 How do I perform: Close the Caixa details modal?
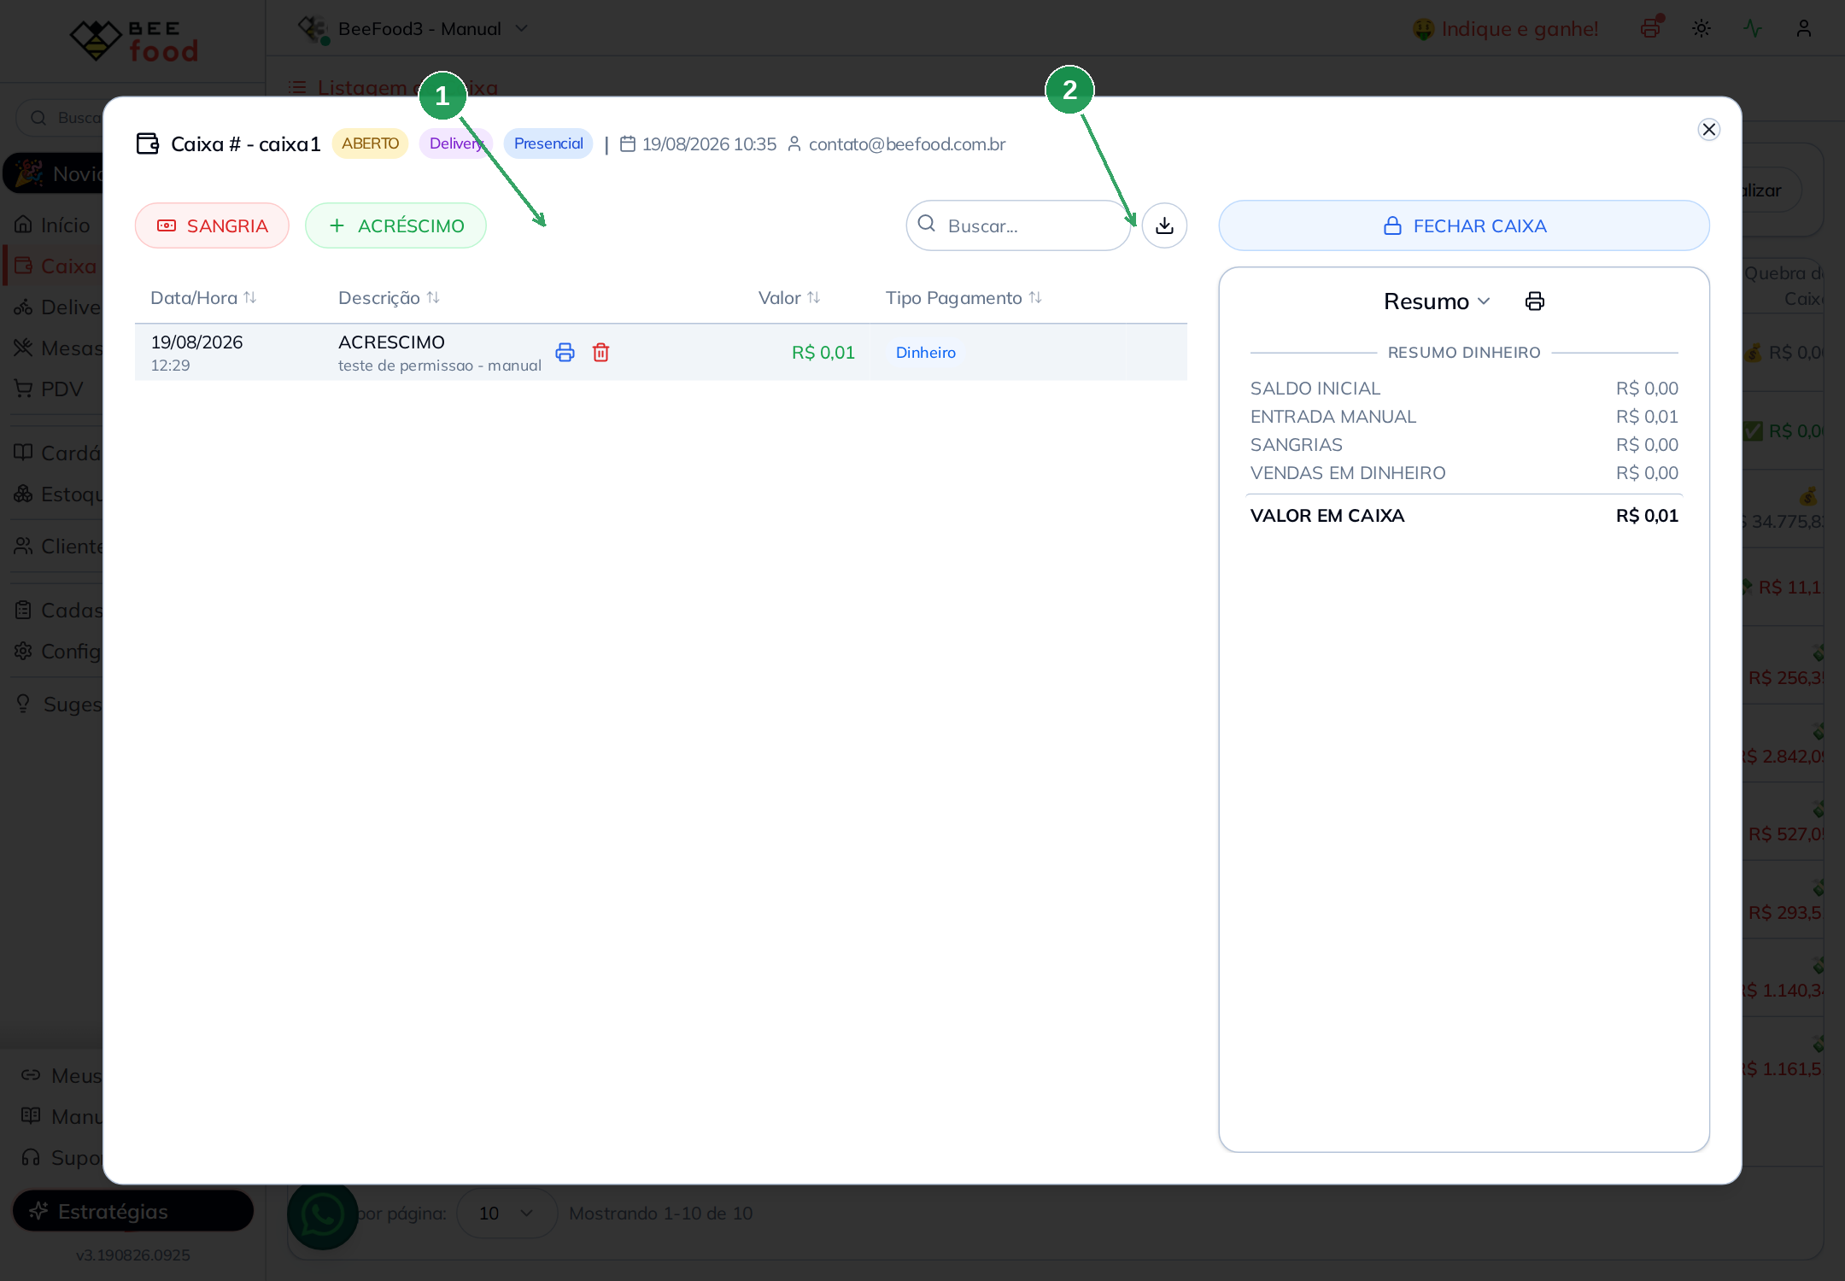[1709, 129]
